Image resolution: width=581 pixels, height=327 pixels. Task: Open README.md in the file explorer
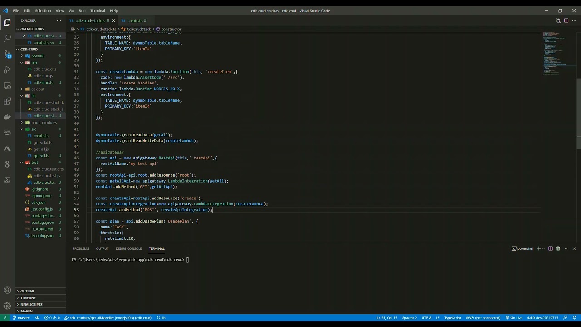42,229
